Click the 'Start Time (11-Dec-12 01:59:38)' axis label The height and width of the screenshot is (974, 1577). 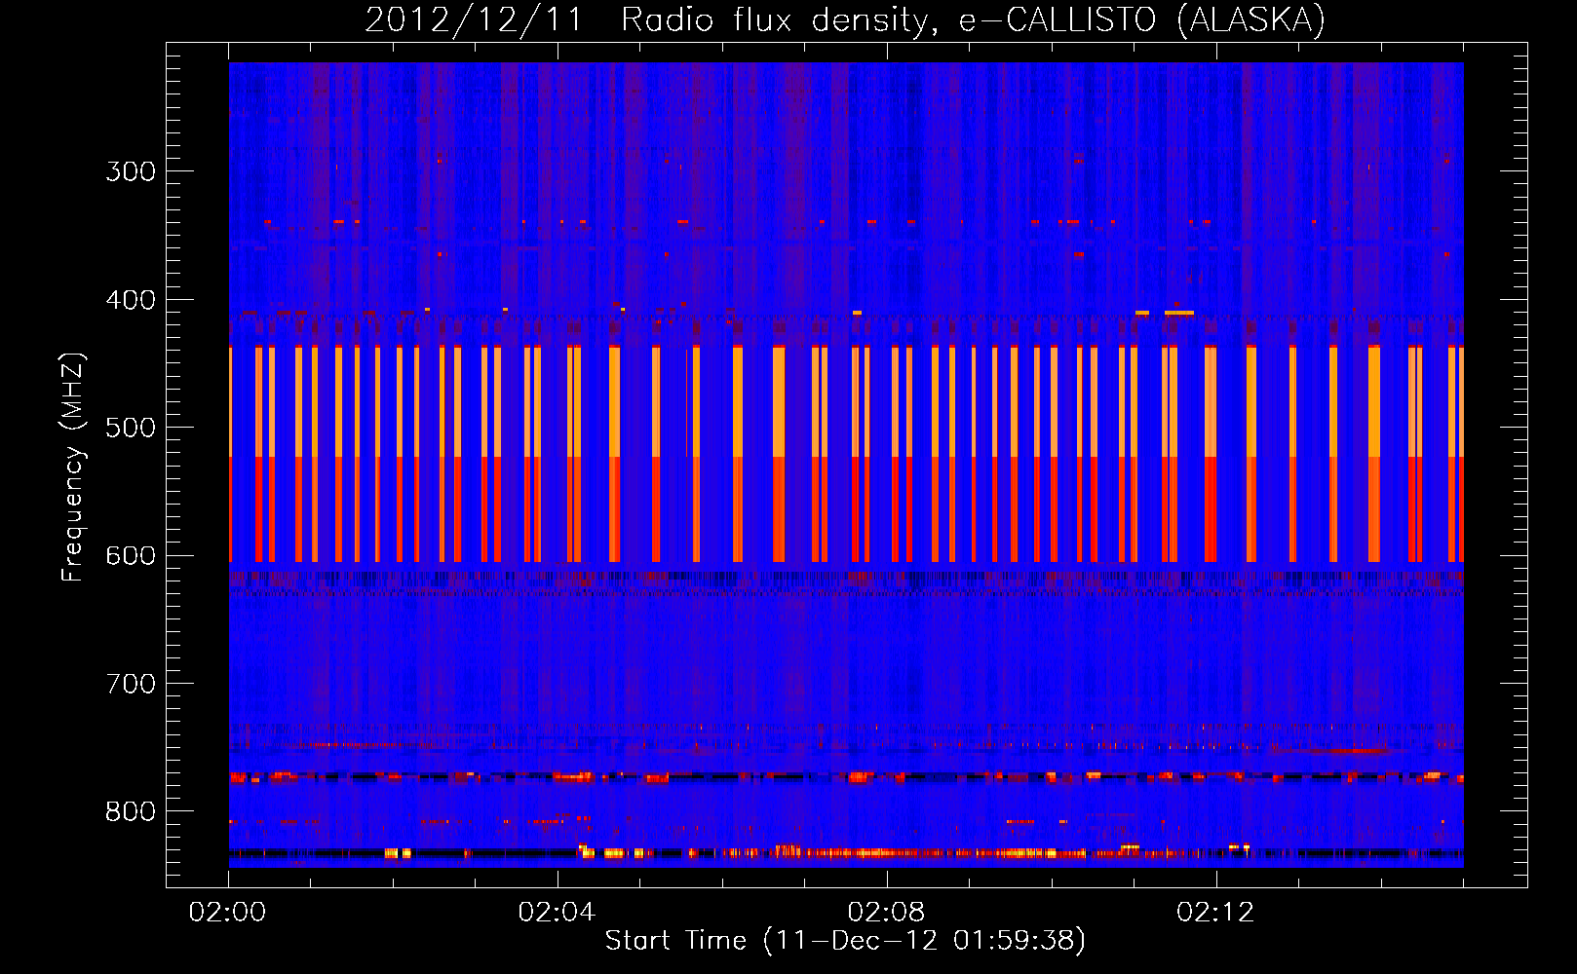[x=845, y=941]
